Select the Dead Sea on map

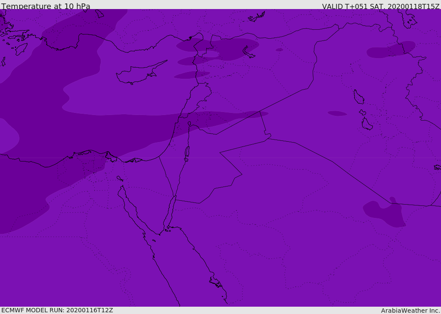[187, 152]
